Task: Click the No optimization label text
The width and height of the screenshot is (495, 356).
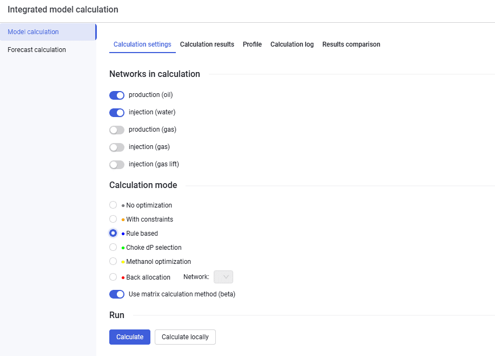Action: pyautogui.click(x=149, y=205)
